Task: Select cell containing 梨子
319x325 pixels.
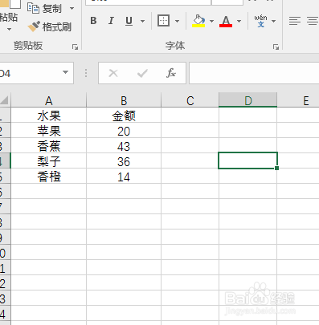Action: pos(49,161)
